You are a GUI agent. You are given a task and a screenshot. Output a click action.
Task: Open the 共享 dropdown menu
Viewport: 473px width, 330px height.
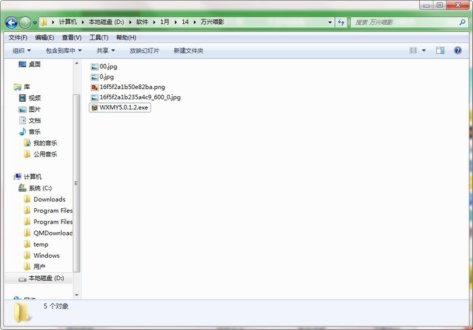tap(106, 51)
